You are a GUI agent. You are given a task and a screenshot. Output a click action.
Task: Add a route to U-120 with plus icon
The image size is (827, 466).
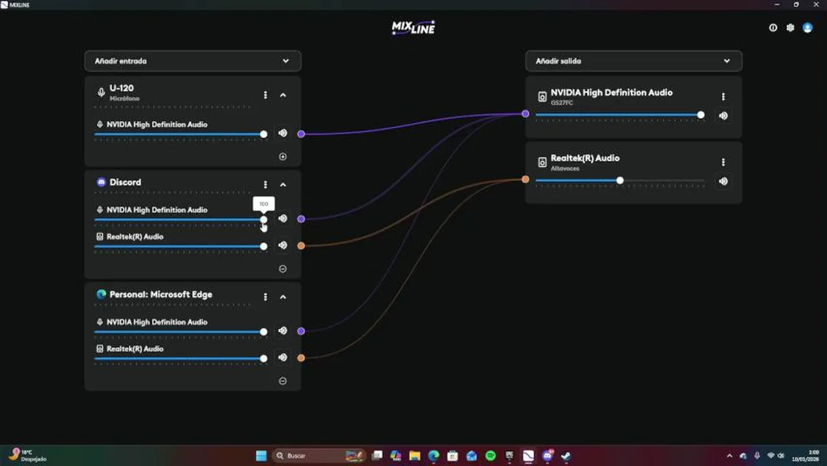pos(283,157)
